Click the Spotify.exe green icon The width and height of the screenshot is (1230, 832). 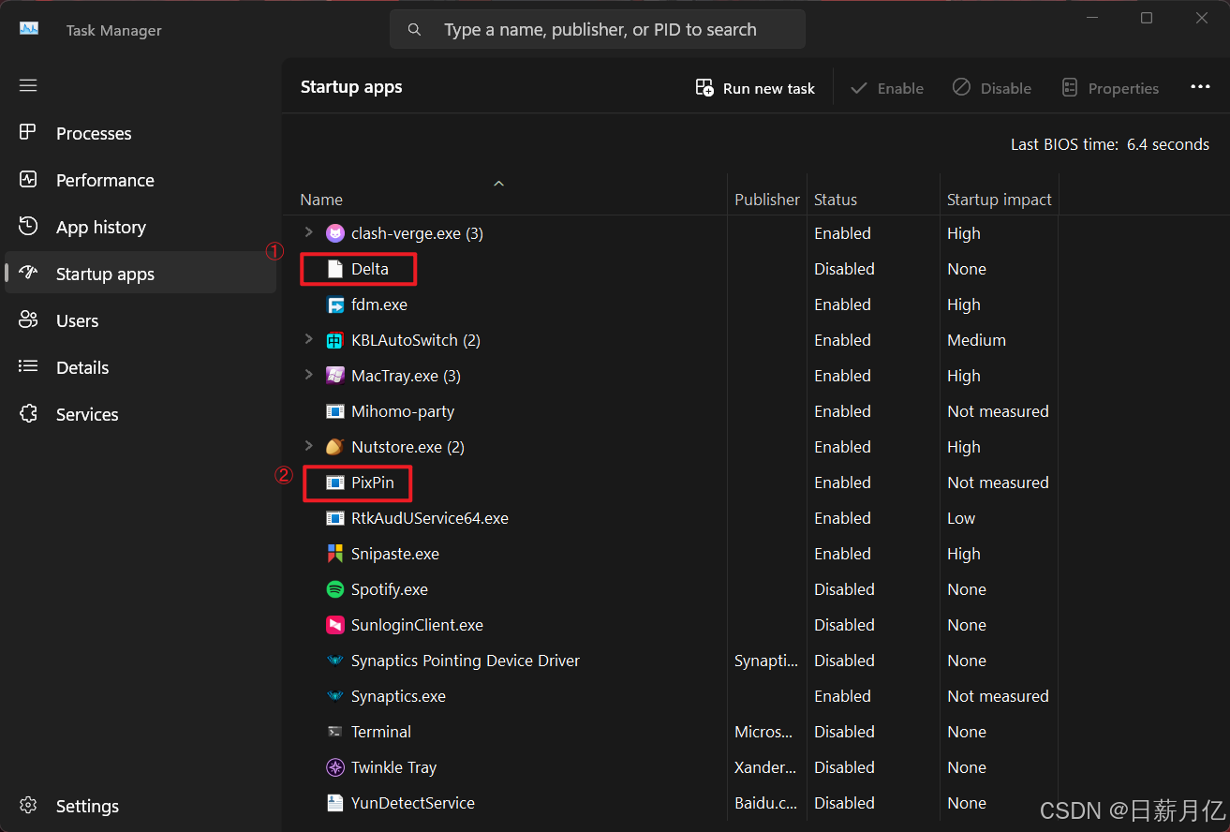point(334,589)
